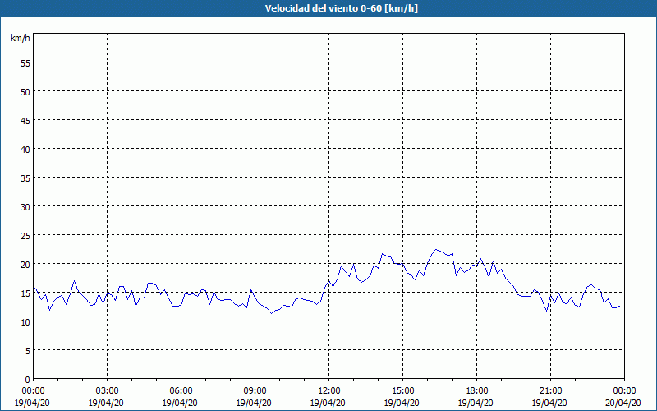Click the chart title 'Velocidad del viento 0-60 [km/h]'
Viewport: 657px width, 411px height.
[x=342, y=8]
